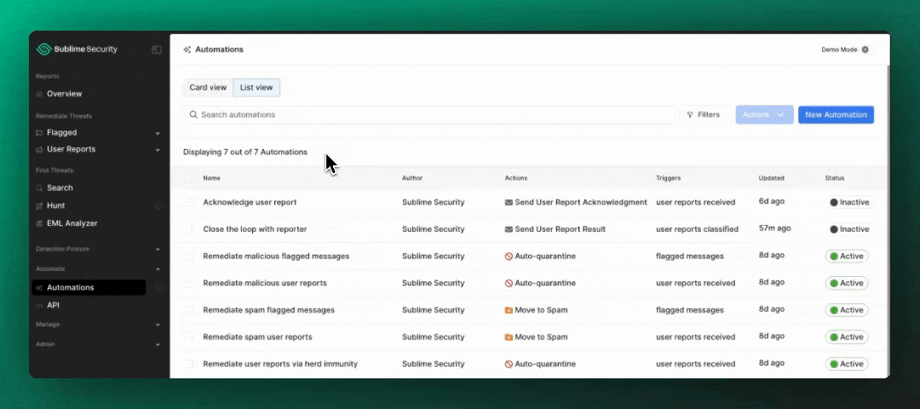920x409 pixels.
Task: Click Auto-quarantine icon in malicious flagged messages row
Action: pos(509,256)
